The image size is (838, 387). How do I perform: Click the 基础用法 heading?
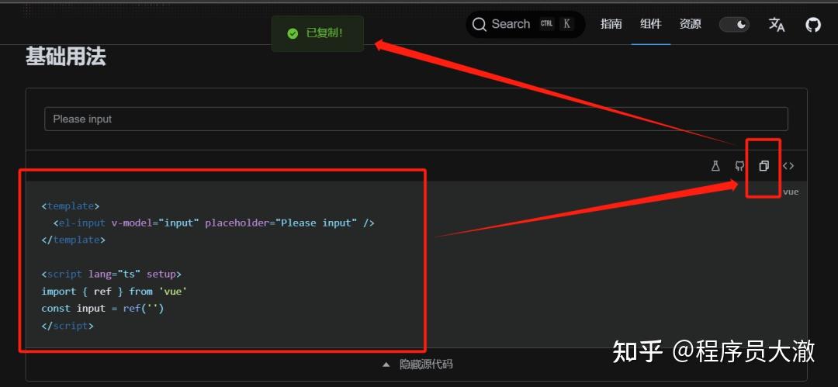(x=66, y=56)
